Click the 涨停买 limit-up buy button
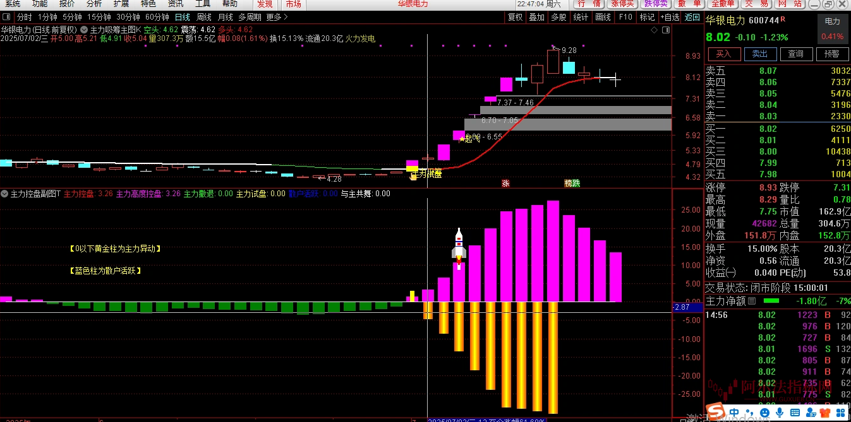This screenshot has height=422, width=851. [x=622, y=4]
